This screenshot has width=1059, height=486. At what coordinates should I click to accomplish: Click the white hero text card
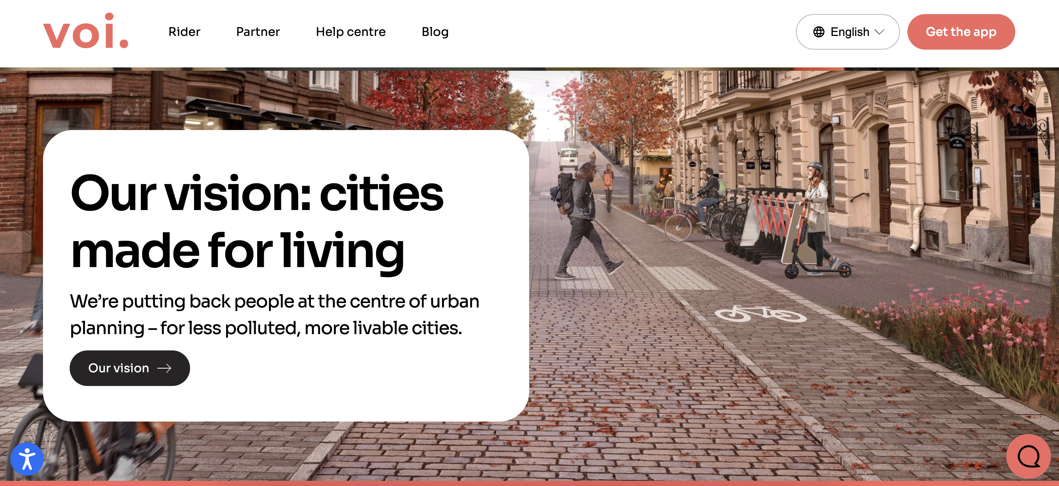pos(286,276)
